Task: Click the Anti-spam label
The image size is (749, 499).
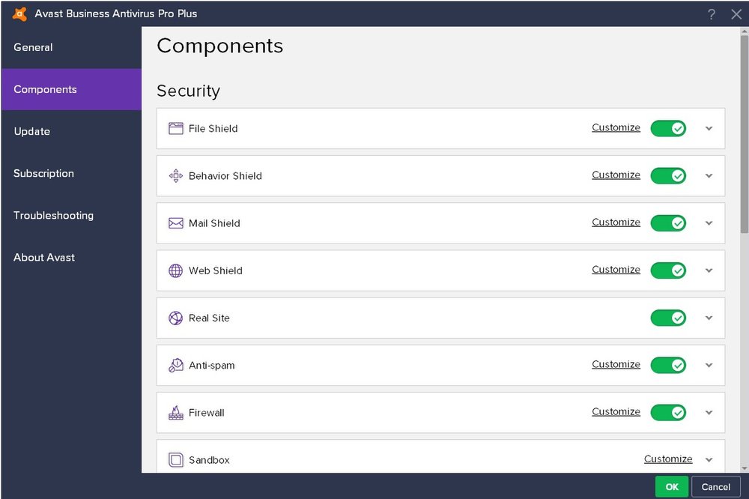Action: point(212,365)
